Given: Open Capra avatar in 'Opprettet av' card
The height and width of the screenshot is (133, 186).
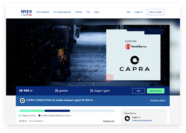Looking at the screenshot, I should click(127, 118).
